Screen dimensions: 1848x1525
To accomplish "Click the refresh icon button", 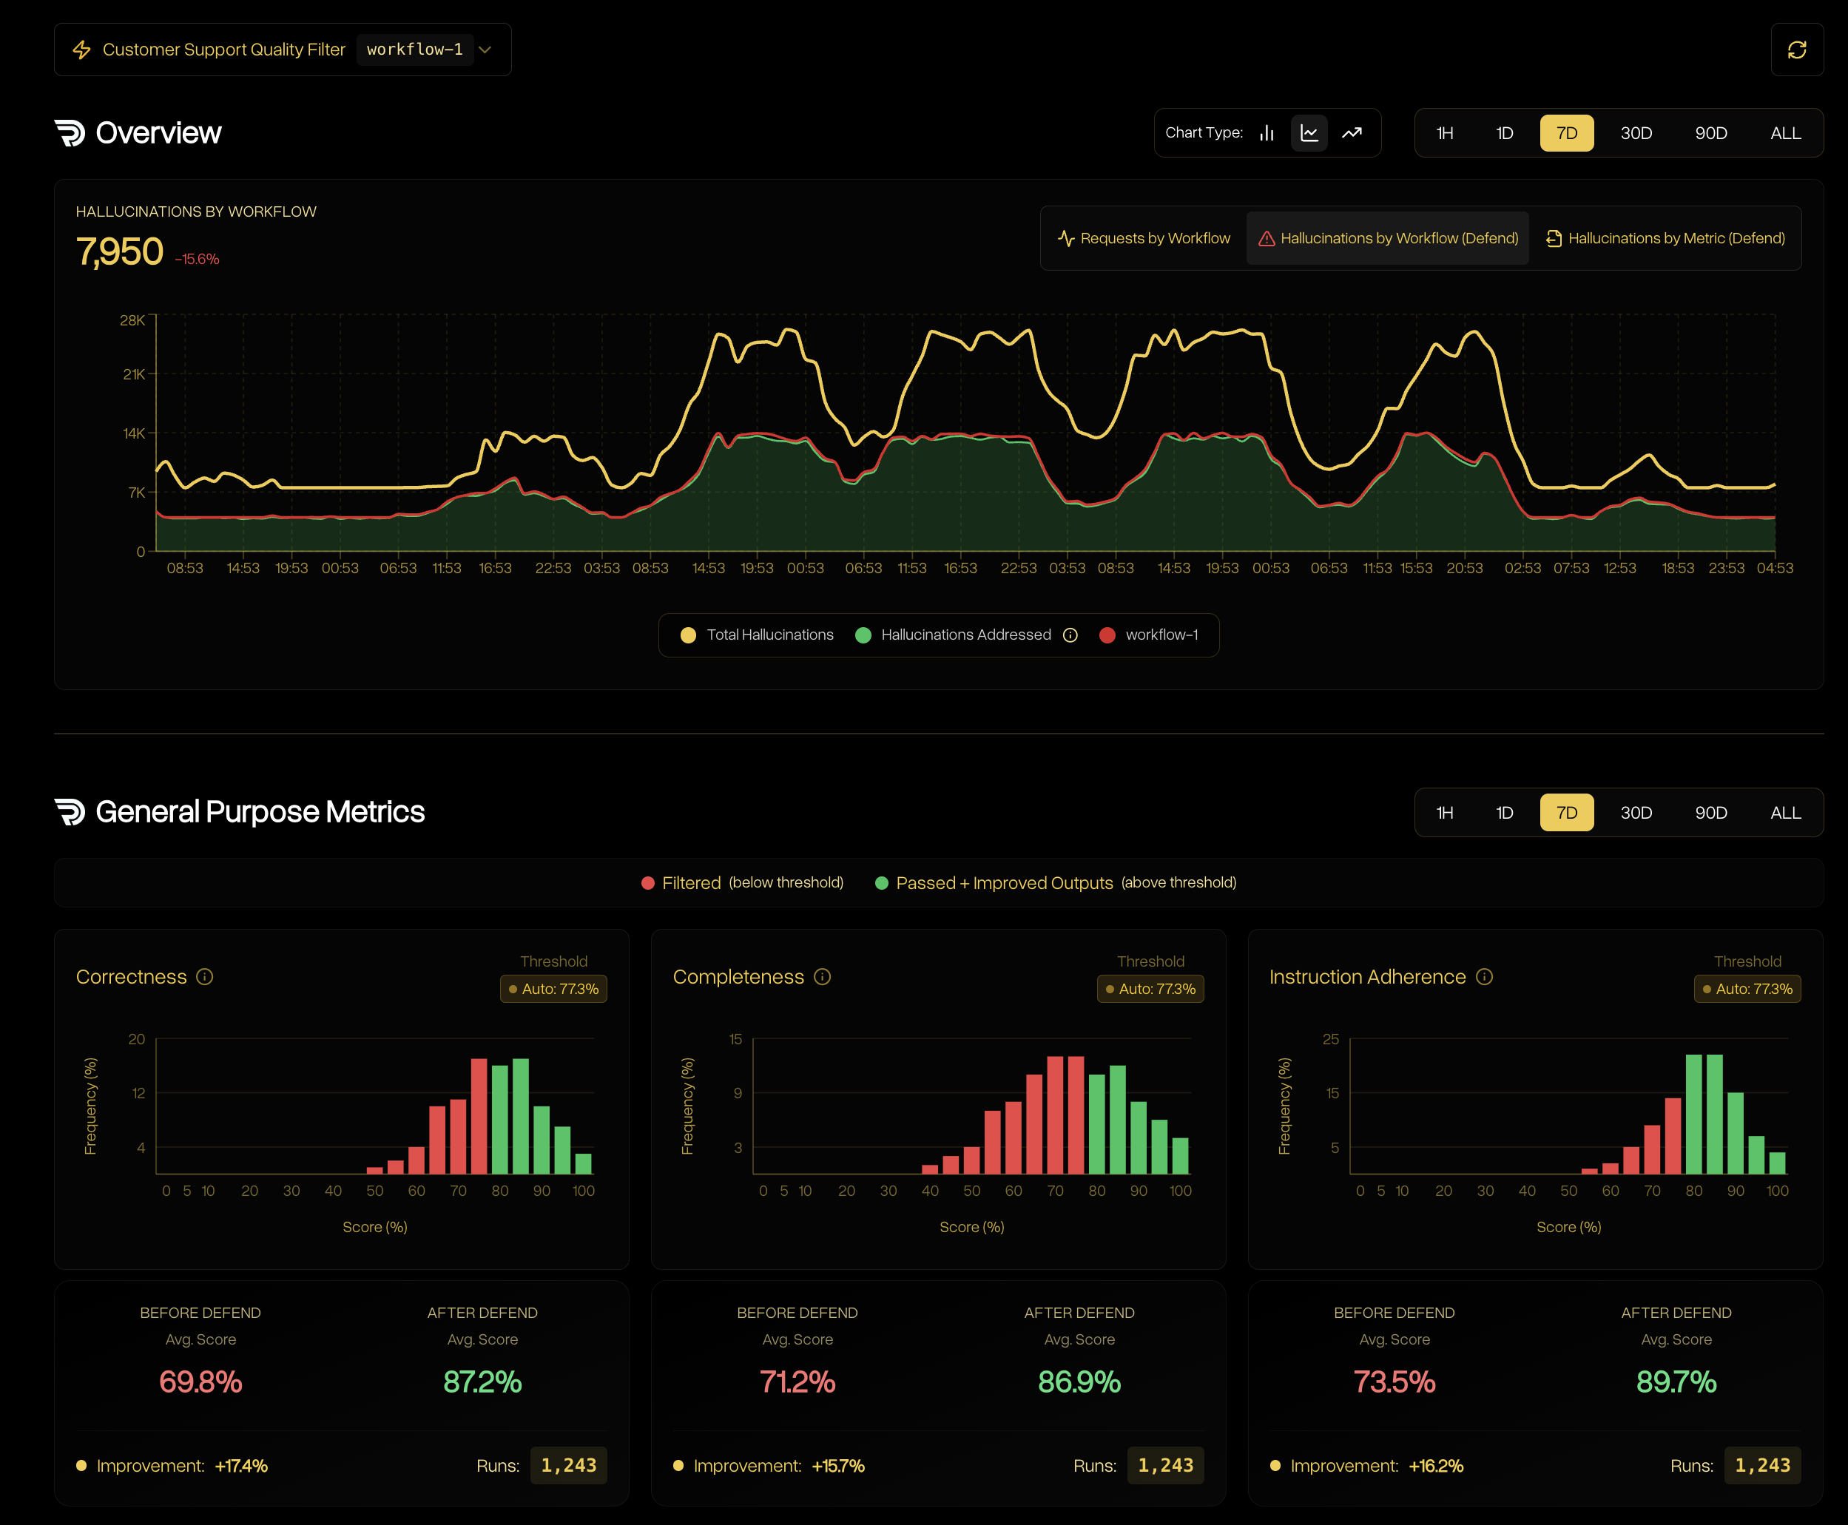I will [x=1796, y=50].
